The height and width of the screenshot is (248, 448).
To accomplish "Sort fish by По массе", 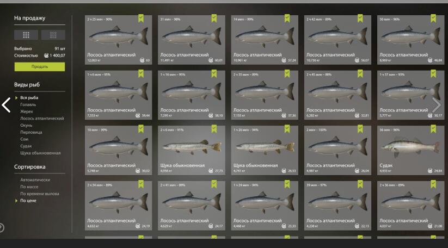I will point(29,187).
